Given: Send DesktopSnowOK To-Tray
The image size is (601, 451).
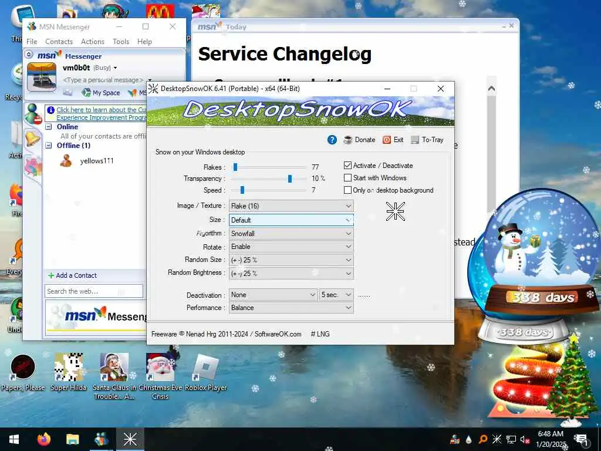Looking at the screenshot, I should click(427, 140).
